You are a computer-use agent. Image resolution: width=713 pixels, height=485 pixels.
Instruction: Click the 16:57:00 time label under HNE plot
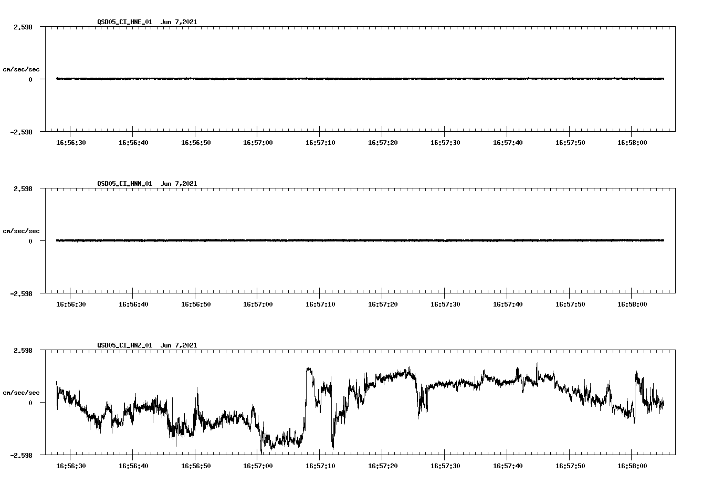pos(258,143)
